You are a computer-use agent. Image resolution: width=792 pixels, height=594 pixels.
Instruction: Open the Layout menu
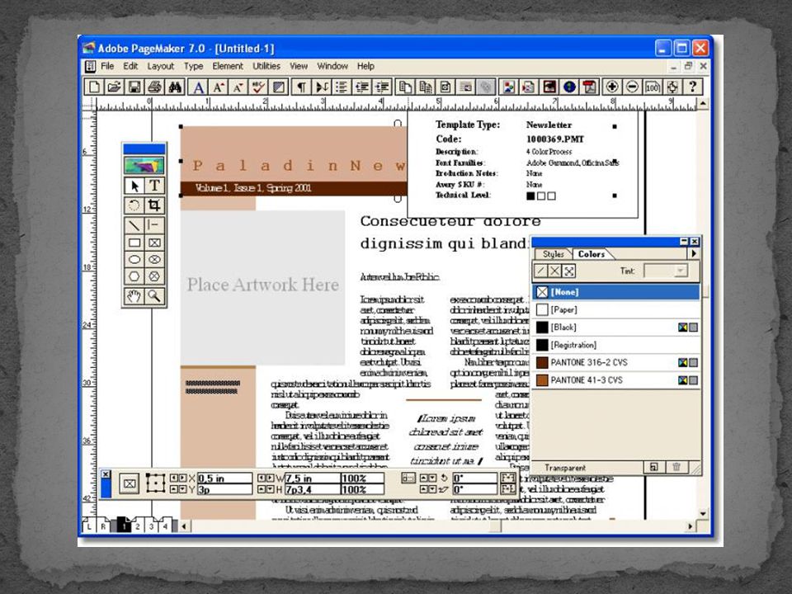[x=161, y=66]
